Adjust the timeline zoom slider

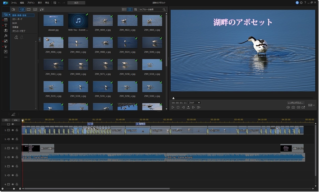click(x=14, y=188)
